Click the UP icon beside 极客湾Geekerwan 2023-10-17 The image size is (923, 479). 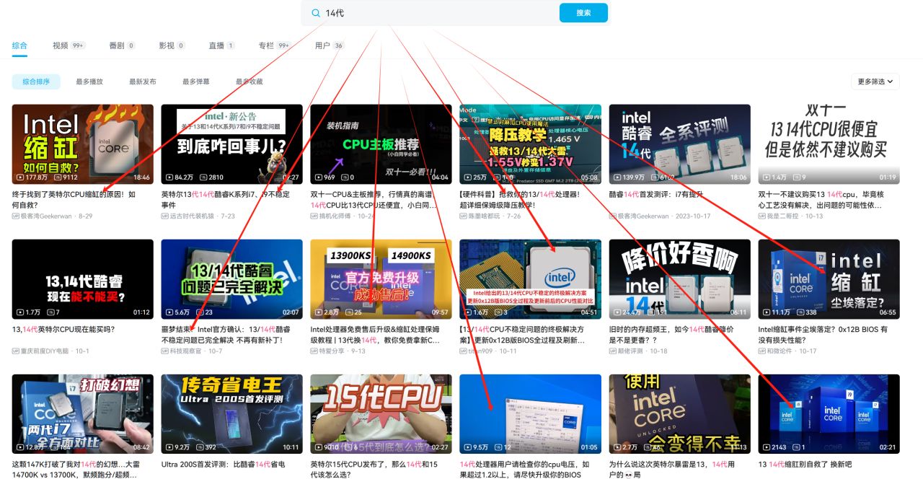[612, 216]
